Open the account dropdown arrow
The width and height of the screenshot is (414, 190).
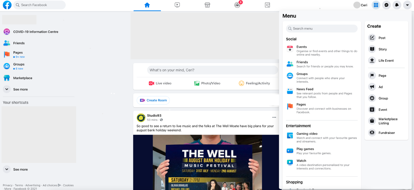pyautogui.click(x=407, y=5)
